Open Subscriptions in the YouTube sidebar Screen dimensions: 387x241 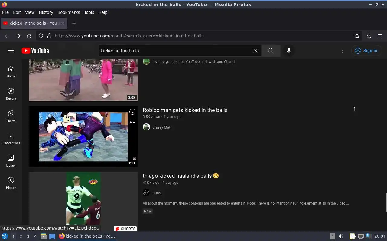tap(11, 139)
